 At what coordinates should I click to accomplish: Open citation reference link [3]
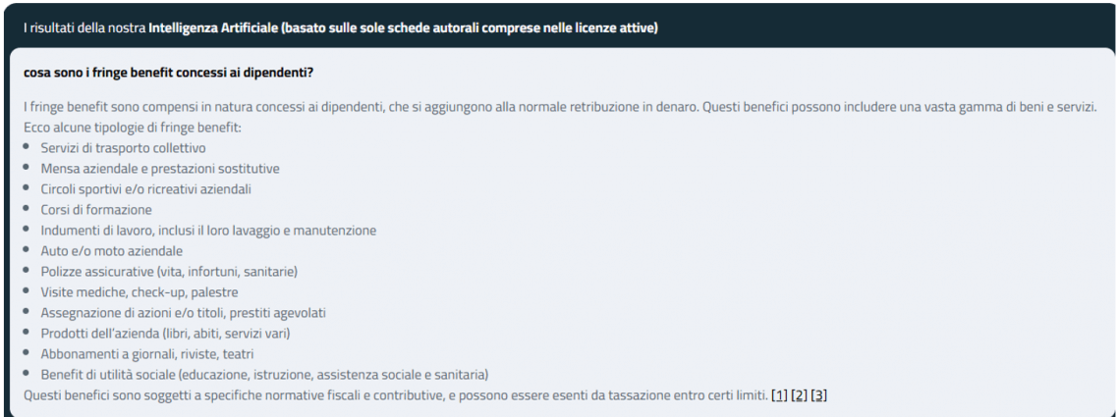[x=819, y=395]
